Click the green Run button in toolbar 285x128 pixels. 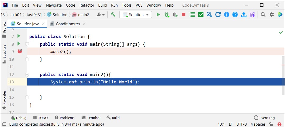[158, 15]
